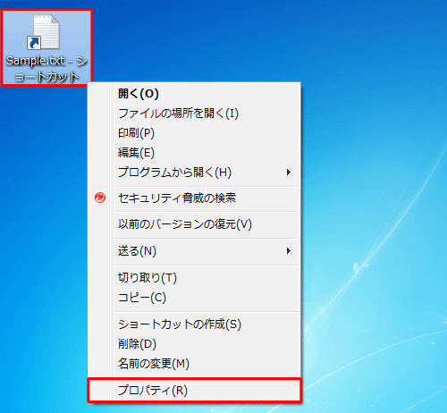Open プロパティ(R) from the context menu

[x=194, y=390]
